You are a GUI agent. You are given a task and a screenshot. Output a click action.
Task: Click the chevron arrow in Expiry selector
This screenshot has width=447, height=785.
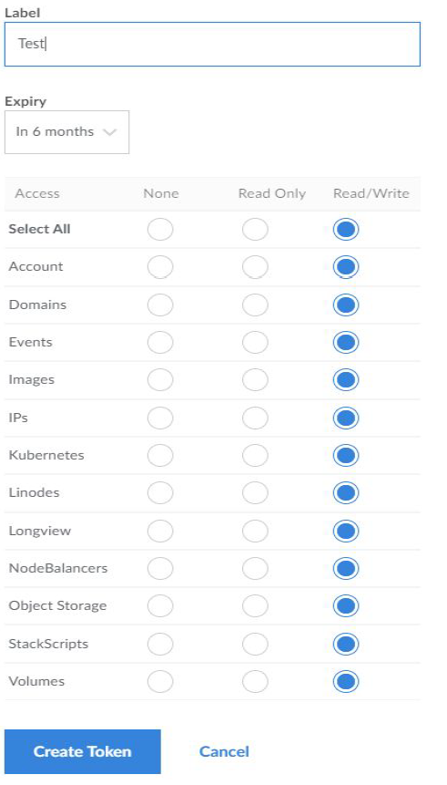[109, 132]
